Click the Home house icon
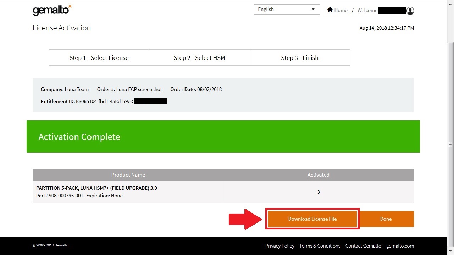 tap(330, 10)
